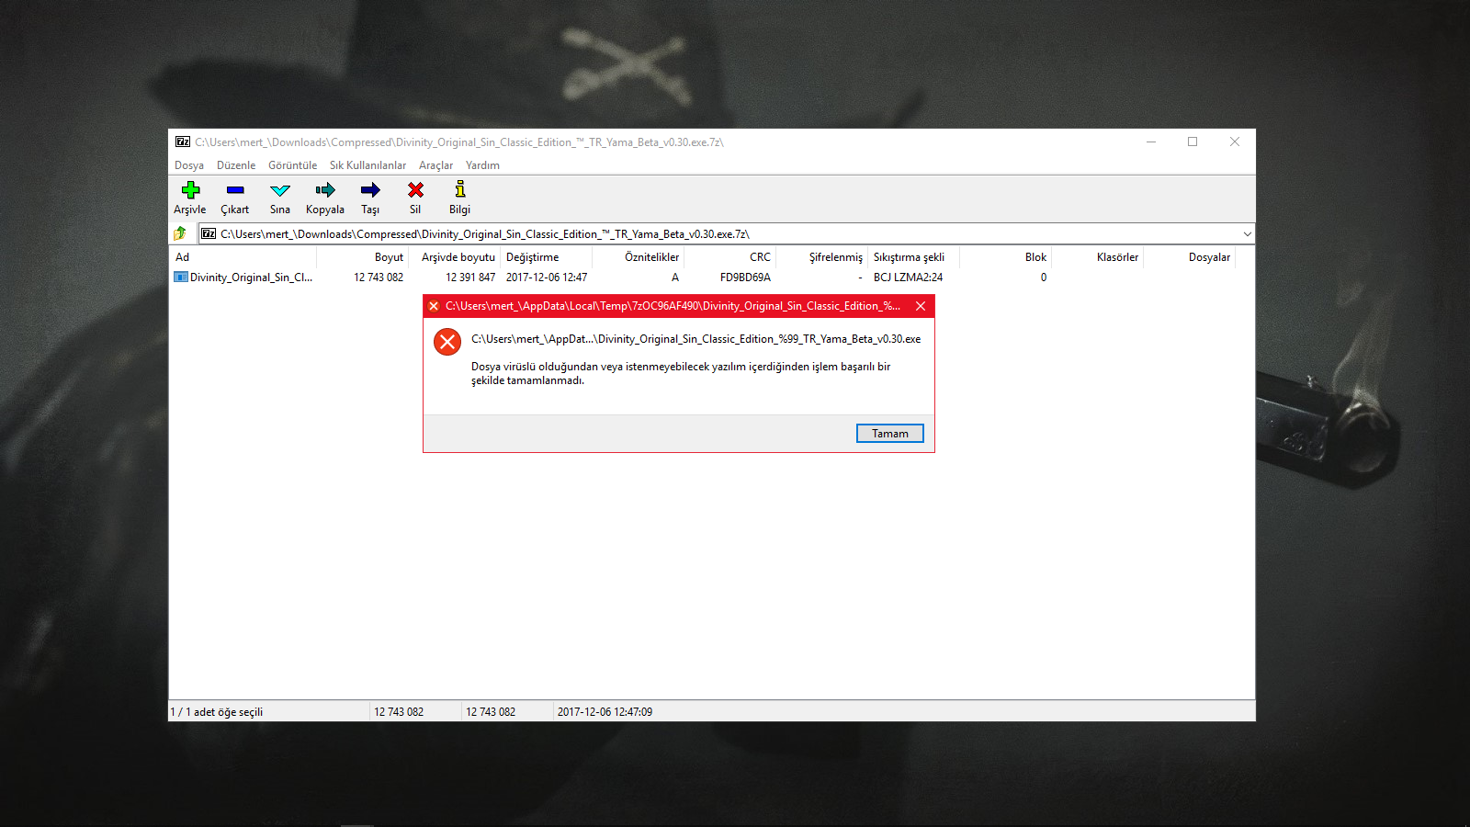1470x827 pixels.
Task: Click the Blok value 0 in row
Action: 1044,278
